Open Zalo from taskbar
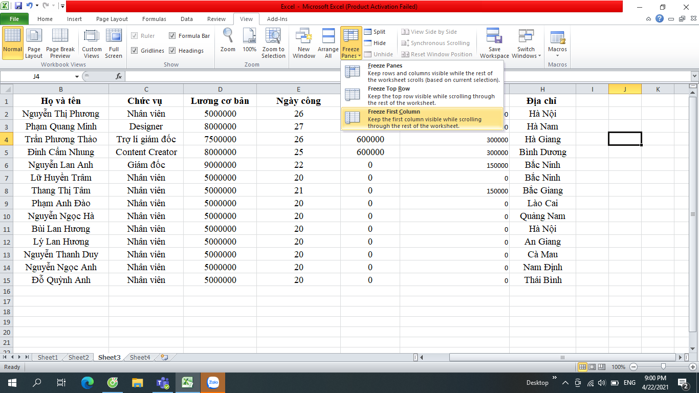Viewport: 699px width, 393px height. (x=213, y=383)
